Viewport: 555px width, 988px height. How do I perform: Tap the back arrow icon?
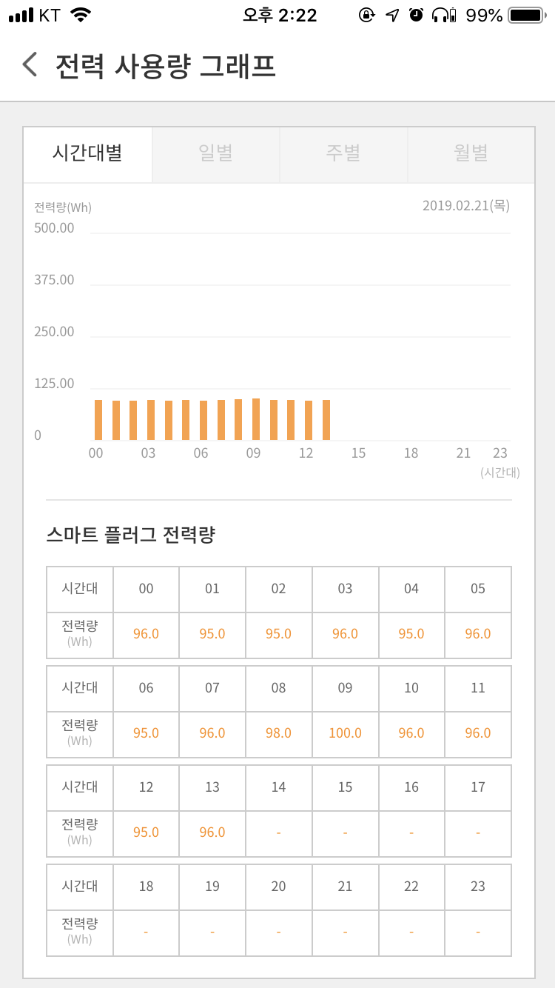tap(30, 64)
